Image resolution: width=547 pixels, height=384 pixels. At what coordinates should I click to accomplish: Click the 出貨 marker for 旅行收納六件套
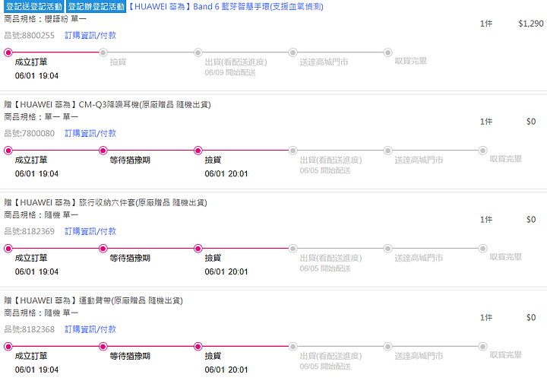click(292, 249)
